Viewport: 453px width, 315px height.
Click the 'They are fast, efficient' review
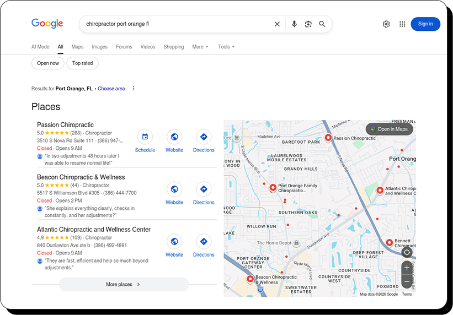tap(96, 264)
